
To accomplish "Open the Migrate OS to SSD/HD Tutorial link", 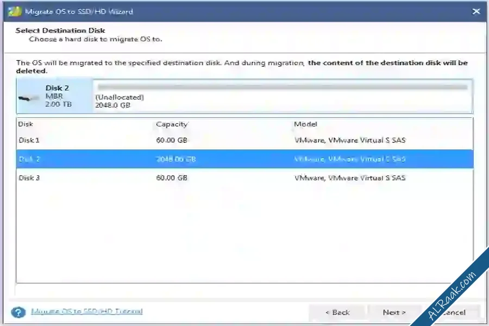I will point(87,311).
